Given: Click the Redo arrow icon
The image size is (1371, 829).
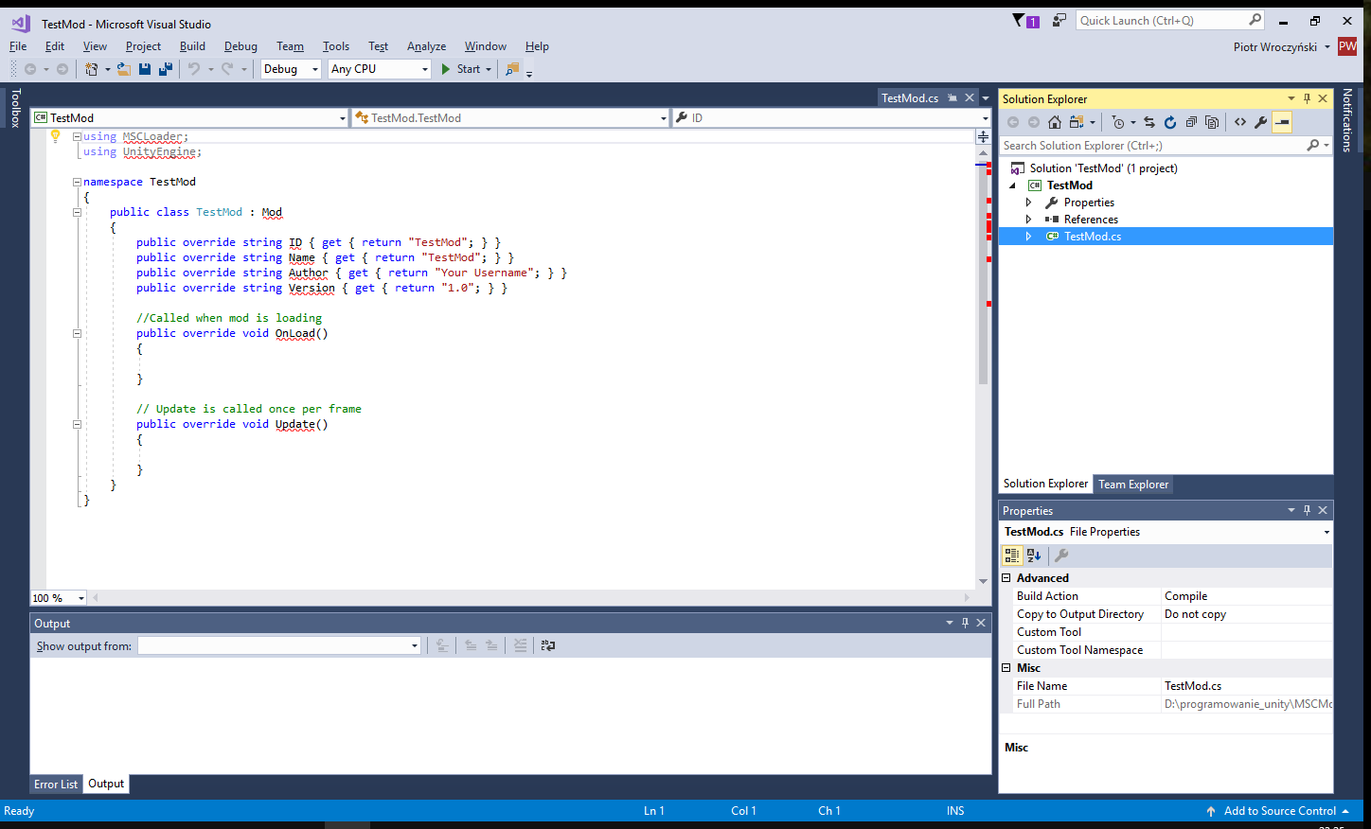Looking at the screenshot, I should point(227,69).
